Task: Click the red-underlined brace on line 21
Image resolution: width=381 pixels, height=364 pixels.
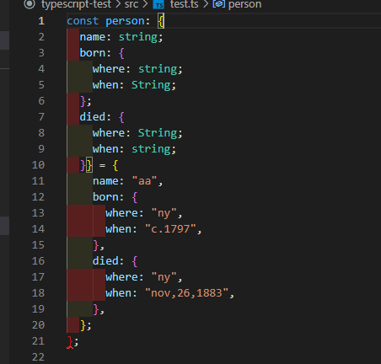Action: click(70, 341)
